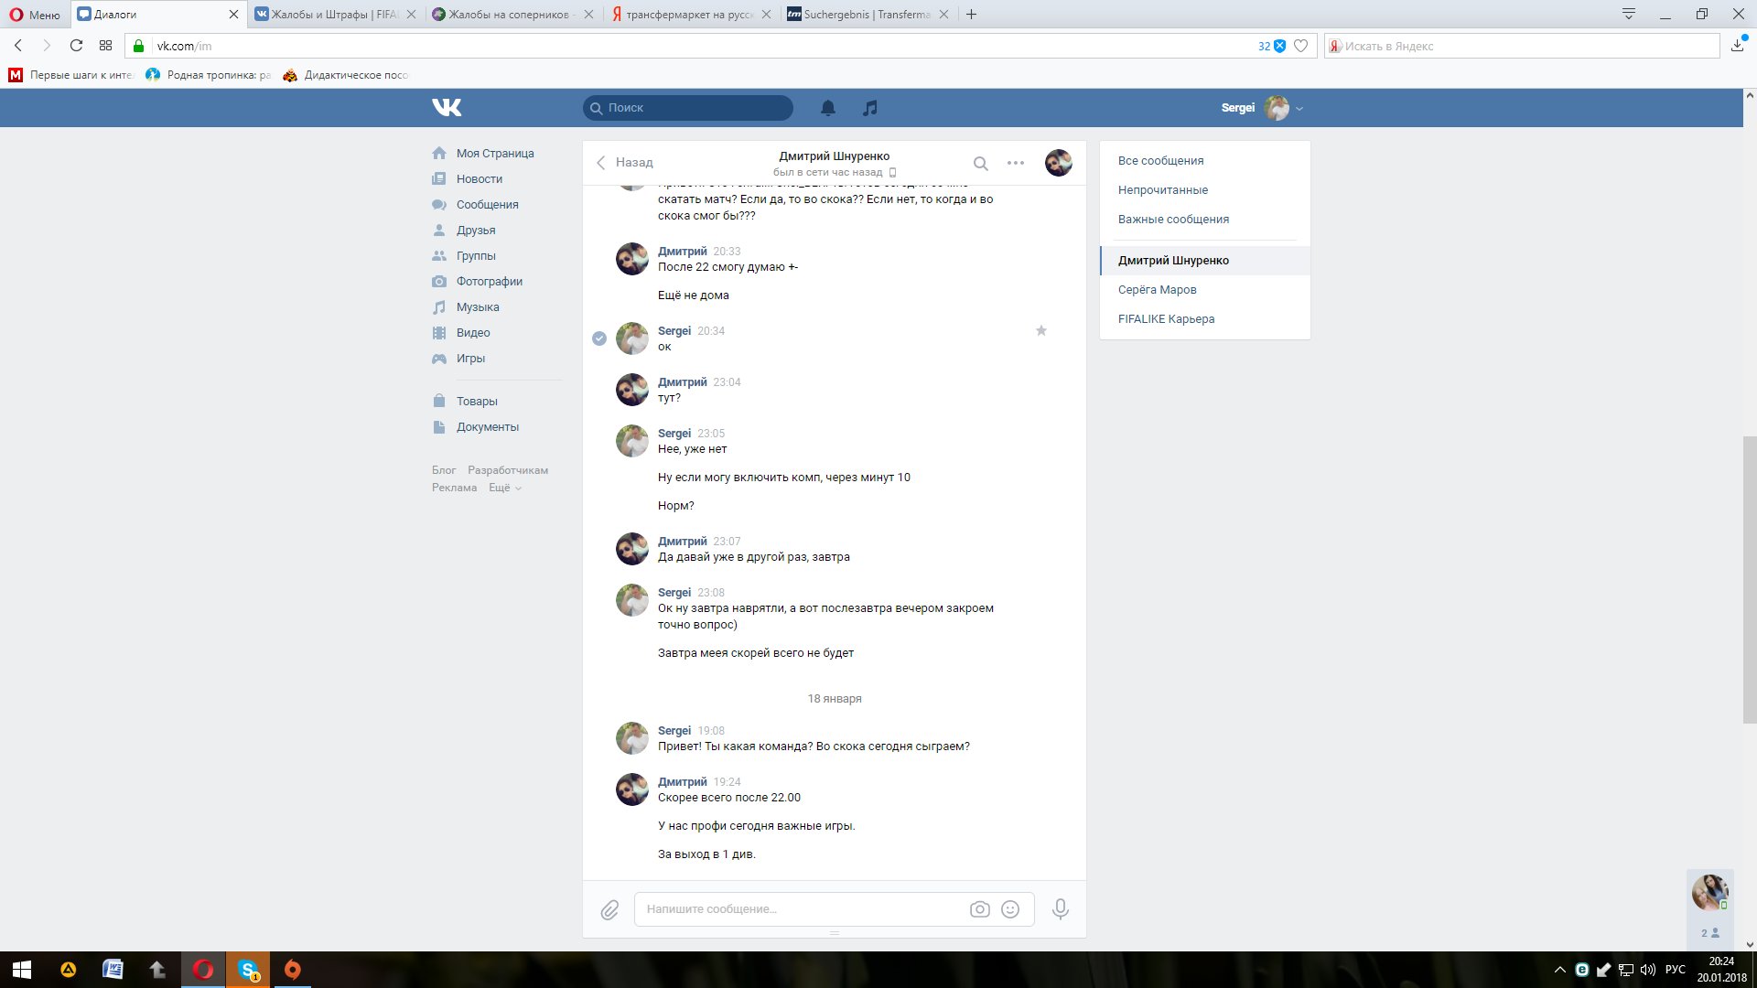Screen dimensions: 1757x988
Task: Click the VK search field
Action: [688, 108]
